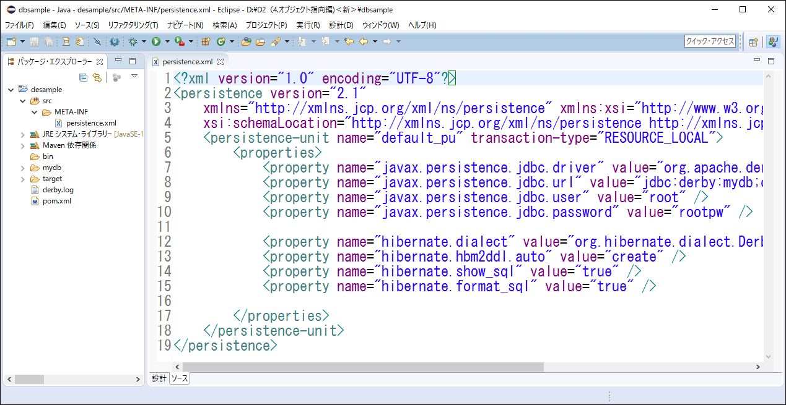The image size is (786, 405).
Task: Close the persistence.xml editor tab
Action: tap(220, 62)
